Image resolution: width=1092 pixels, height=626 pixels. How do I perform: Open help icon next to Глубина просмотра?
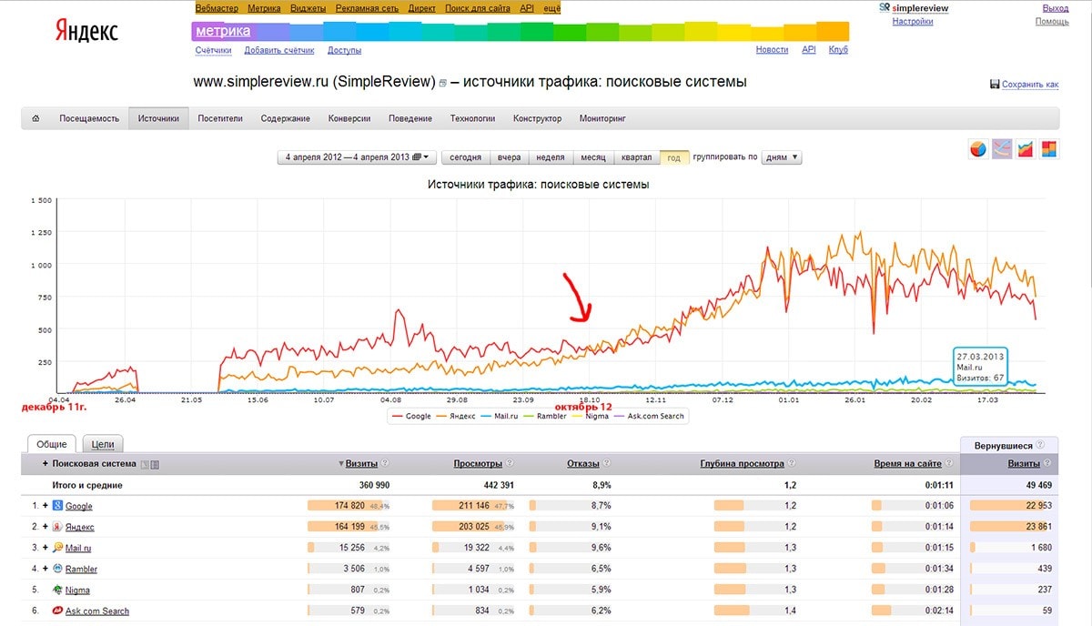point(792,464)
